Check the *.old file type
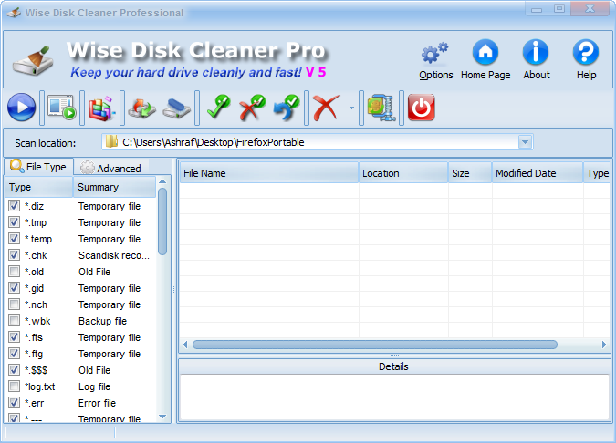The width and height of the screenshot is (616, 443). (x=14, y=271)
